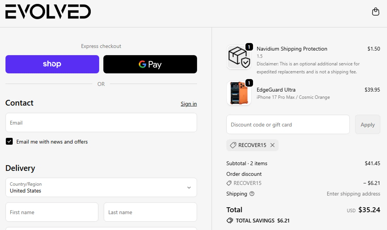The image size is (387, 230).
Task: Click the Order discount RECOVER15 tag icon
Action: click(229, 183)
